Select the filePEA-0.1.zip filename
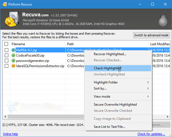172x137 pixels. click(x=26, y=50)
